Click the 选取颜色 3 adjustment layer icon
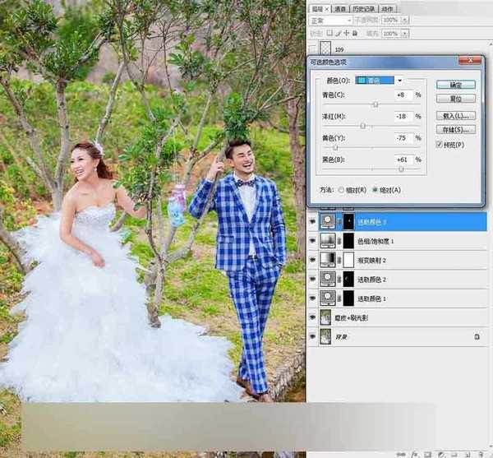 coord(329,221)
